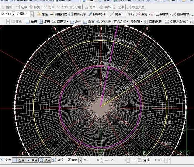194x167 pixels.
Task: Open 其它方式 (other methods) menu
Action: [121, 22]
